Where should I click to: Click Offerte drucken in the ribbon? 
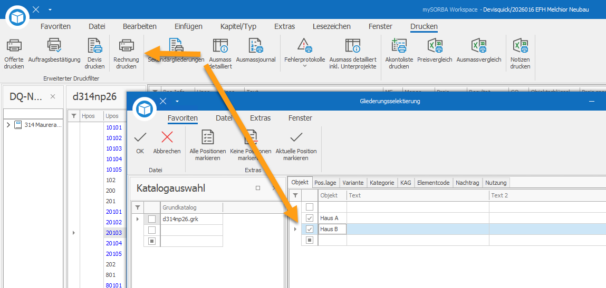[x=14, y=54]
